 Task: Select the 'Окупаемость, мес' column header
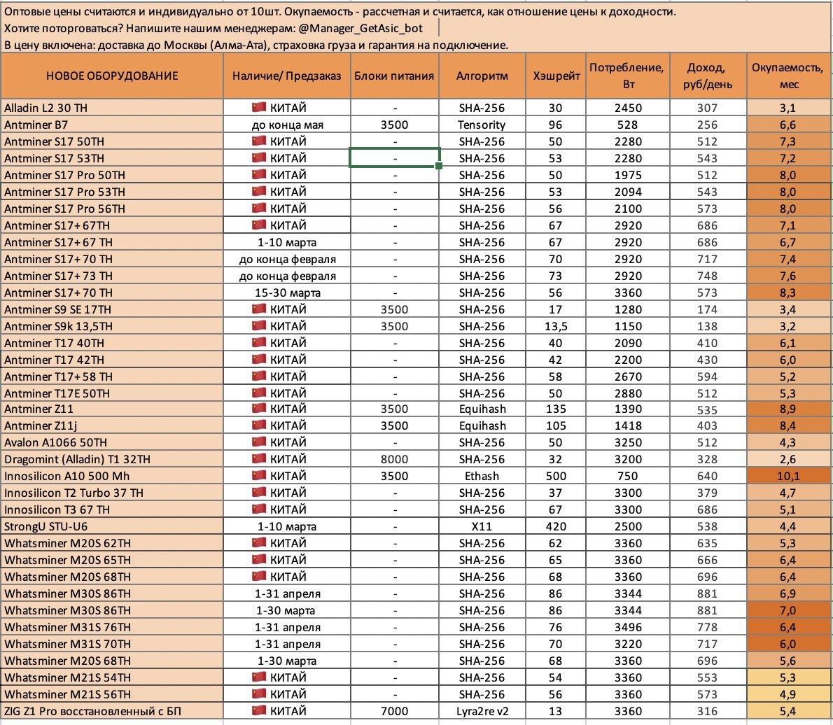click(788, 76)
